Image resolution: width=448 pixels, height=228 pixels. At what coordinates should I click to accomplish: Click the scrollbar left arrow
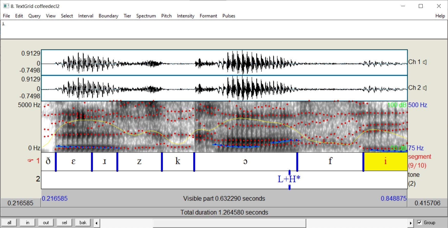(x=96, y=223)
